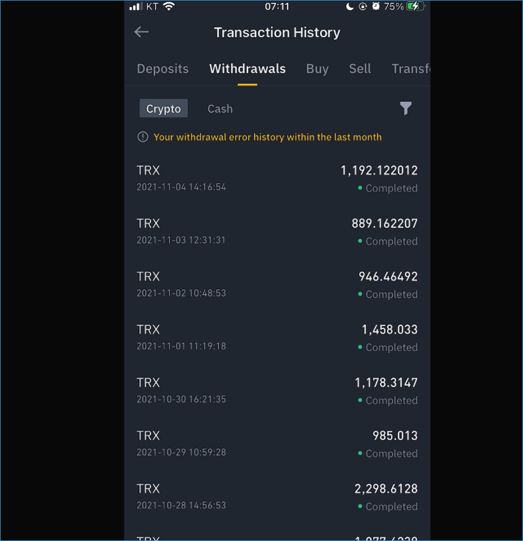This screenshot has height=541, width=523.
Task: Open the 889.162207 TRX withdrawal
Action: [x=277, y=232]
